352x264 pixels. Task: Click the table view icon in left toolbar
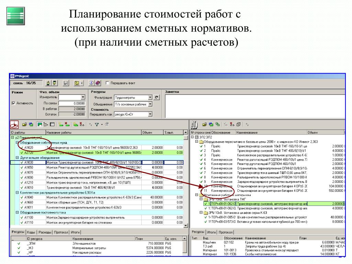[x=52, y=124]
